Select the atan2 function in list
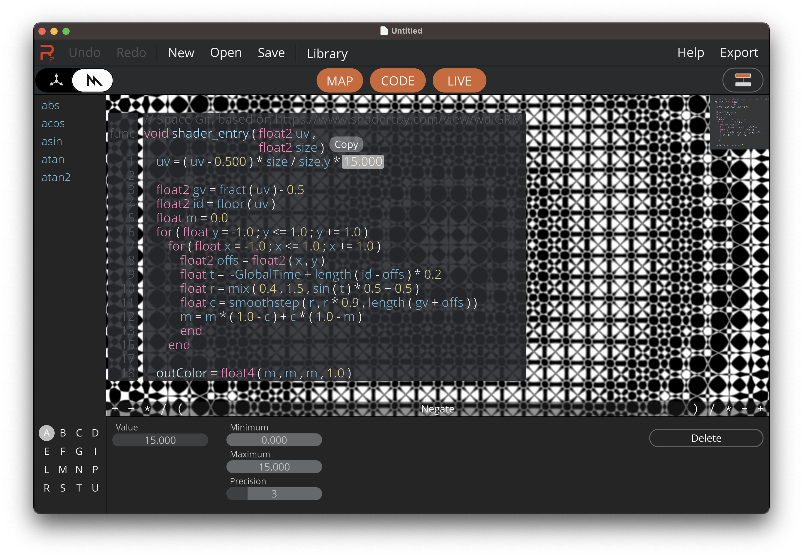The height and width of the screenshot is (558, 803). click(x=56, y=177)
